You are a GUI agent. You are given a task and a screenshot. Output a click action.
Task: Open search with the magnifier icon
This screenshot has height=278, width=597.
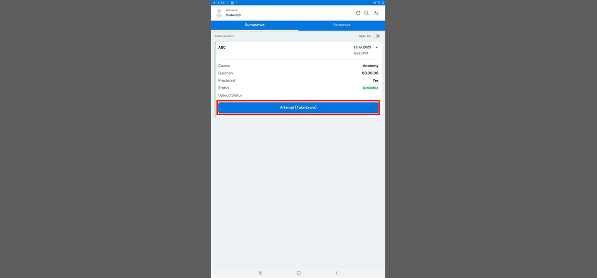click(x=367, y=13)
